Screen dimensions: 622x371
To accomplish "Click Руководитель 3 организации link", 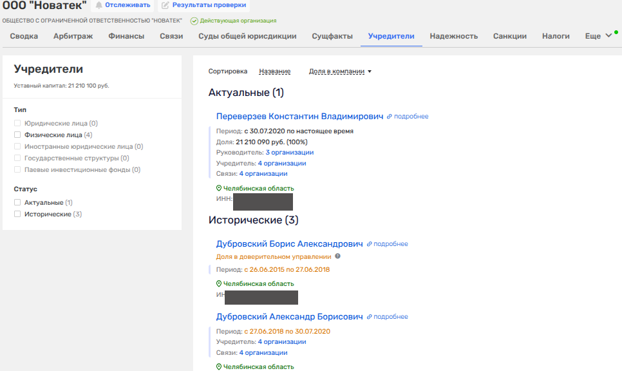I will [290, 153].
